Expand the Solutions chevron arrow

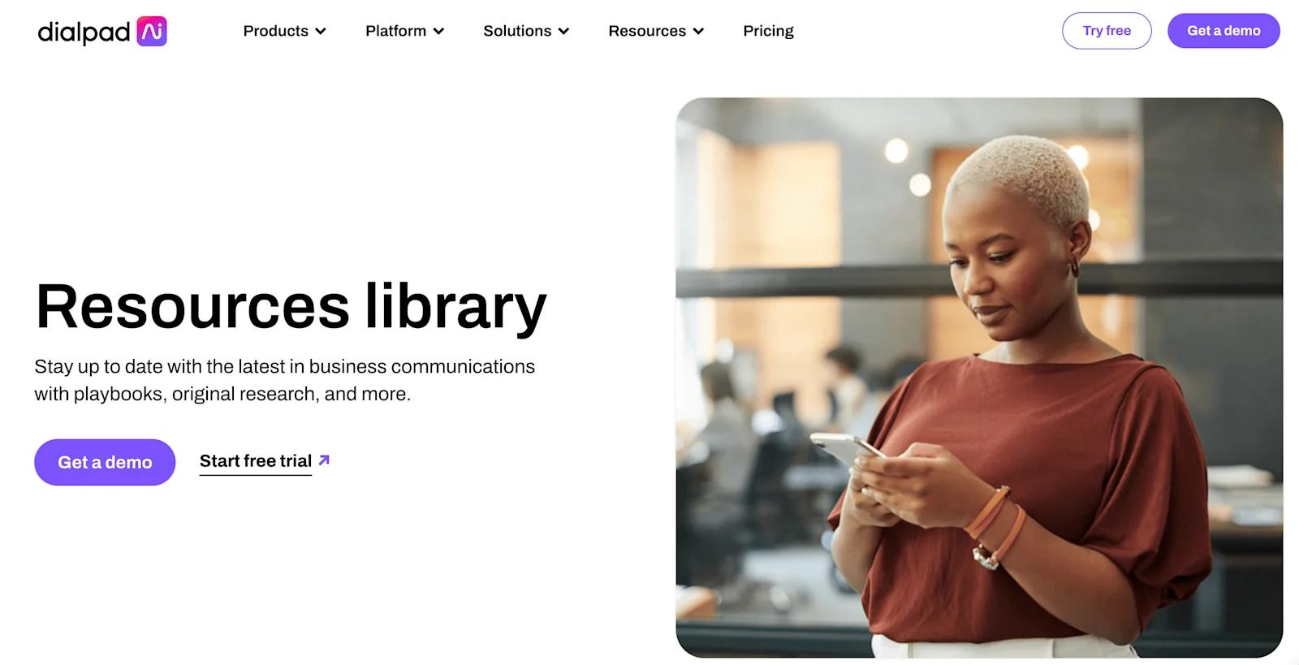[563, 32]
